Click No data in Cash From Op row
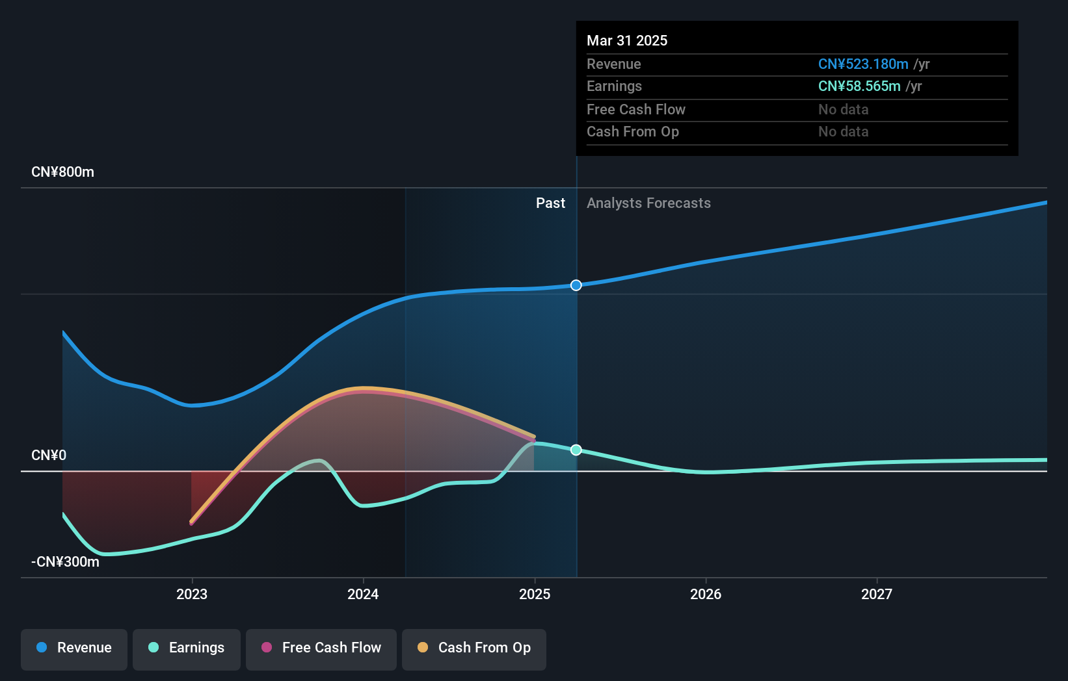Screen dimensions: 1068x681 [x=844, y=132]
